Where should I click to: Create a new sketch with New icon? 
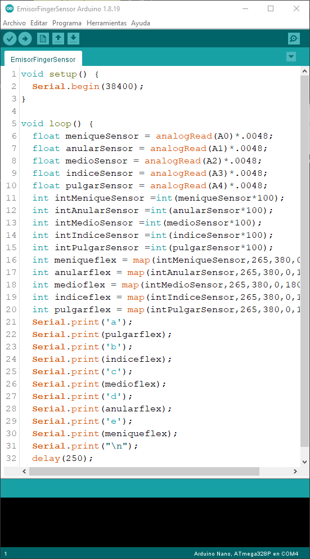click(x=43, y=38)
